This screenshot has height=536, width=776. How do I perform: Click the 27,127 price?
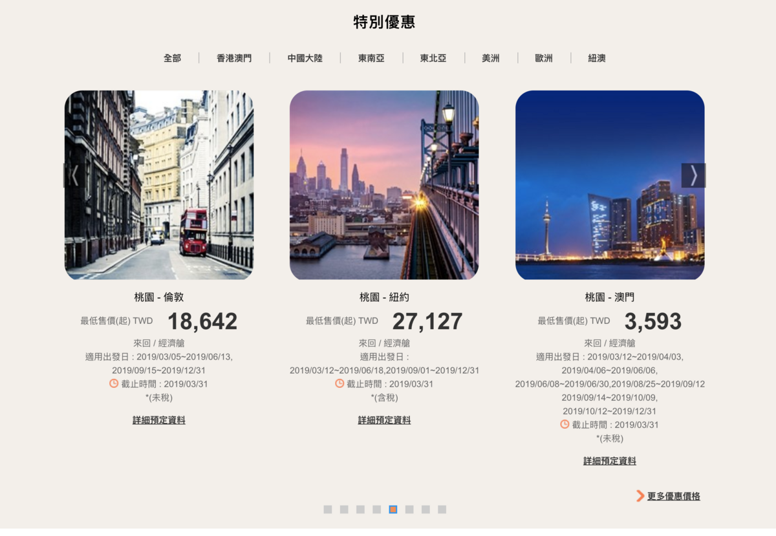point(427,321)
